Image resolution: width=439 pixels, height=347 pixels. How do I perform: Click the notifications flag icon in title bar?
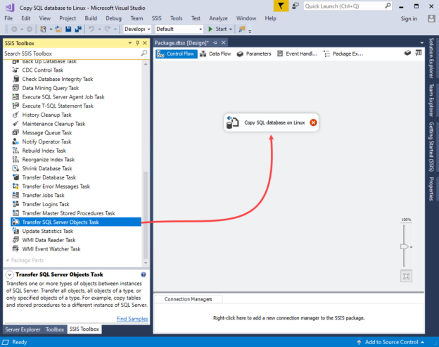click(281, 6)
